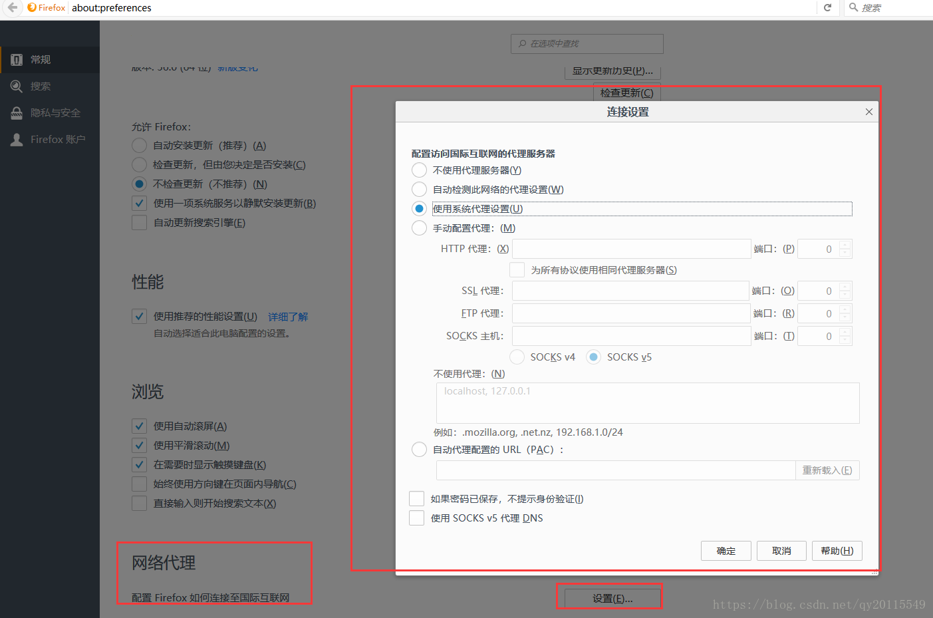The image size is (933, 618).
Task: Click the 重新载入 PAC button
Action: click(x=827, y=470)
